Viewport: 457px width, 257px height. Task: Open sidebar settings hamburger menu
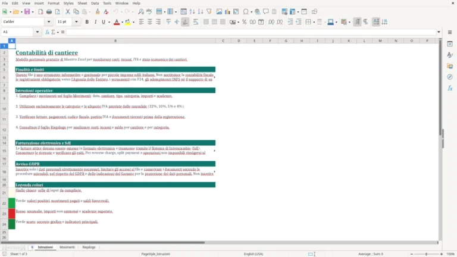tap(450, 32)
